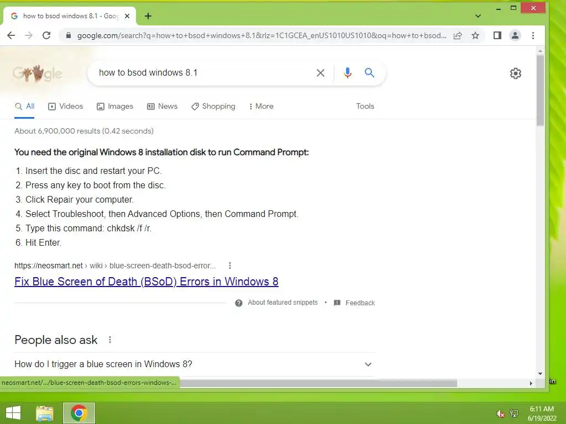Open 'Fix Blue Screen of Death (BSoD) Errors' link

click(146, 282)
